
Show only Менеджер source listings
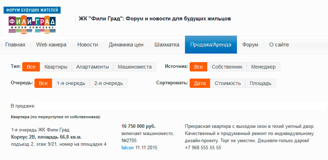[x=263, y=67]
